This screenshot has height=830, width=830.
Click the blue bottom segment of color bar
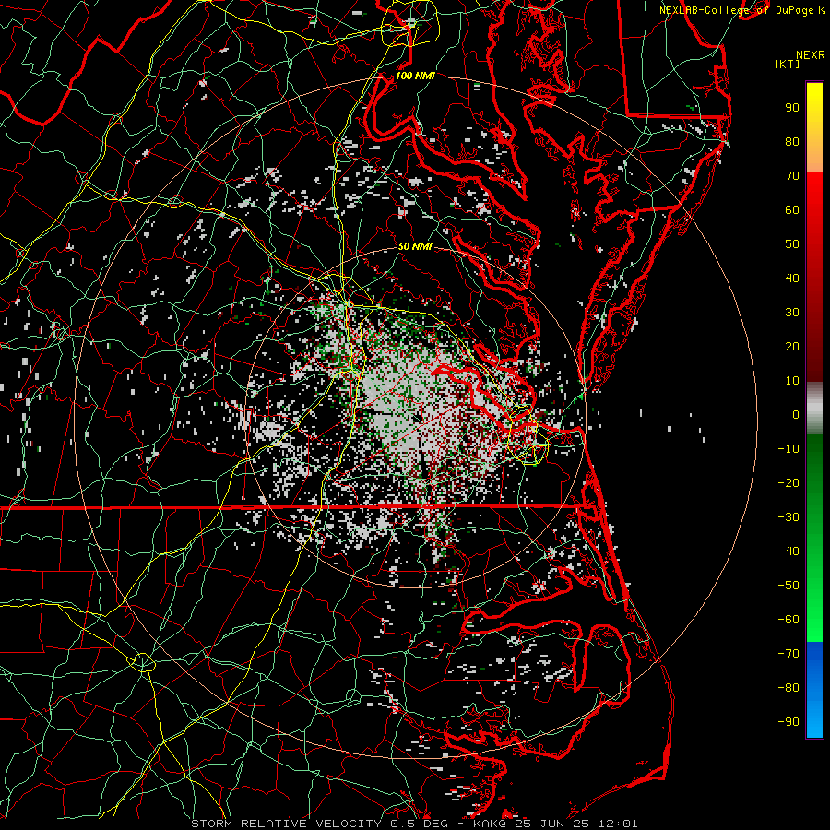(x=814, y=690)
